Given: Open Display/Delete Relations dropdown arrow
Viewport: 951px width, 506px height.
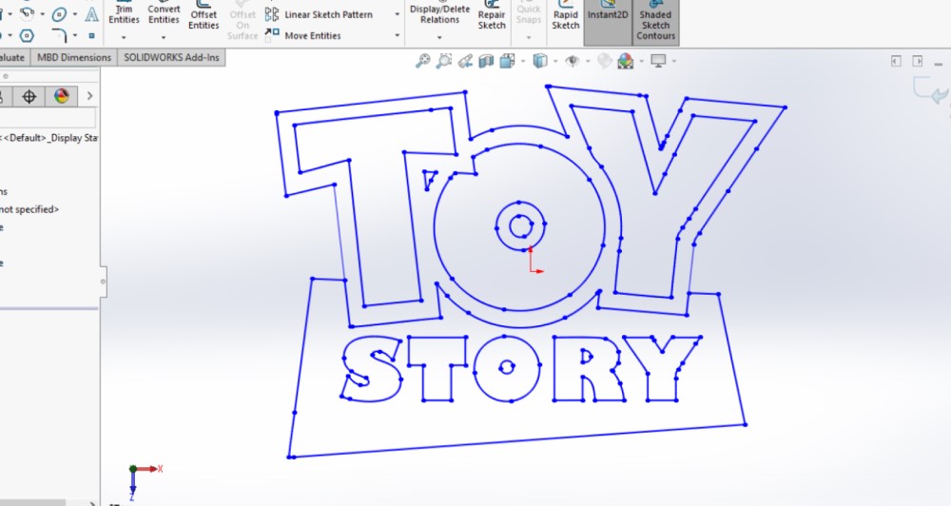Looking at the screenshot, I should point(439,38).
